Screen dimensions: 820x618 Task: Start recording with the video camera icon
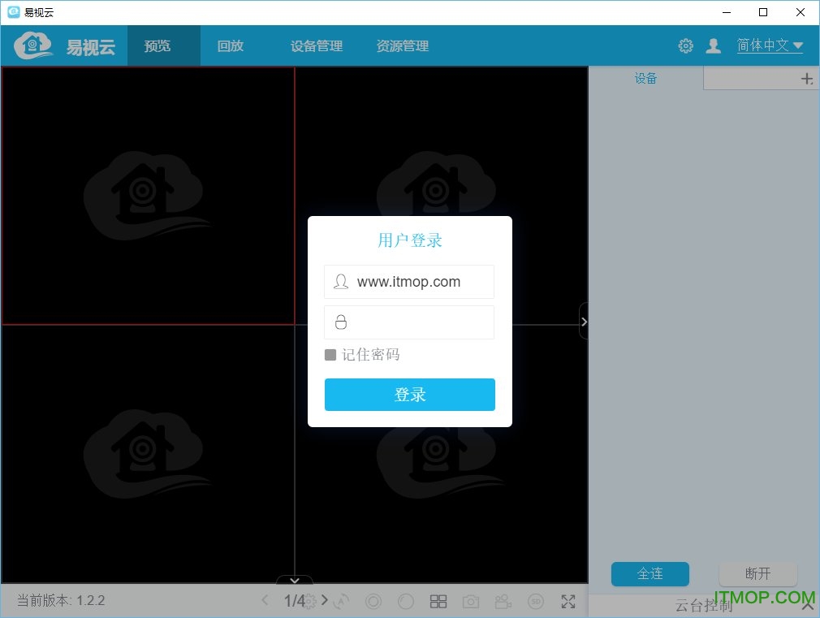pos(503,602)
